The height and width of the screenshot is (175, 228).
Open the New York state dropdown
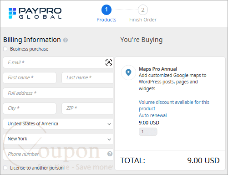(x=58, y=139)
